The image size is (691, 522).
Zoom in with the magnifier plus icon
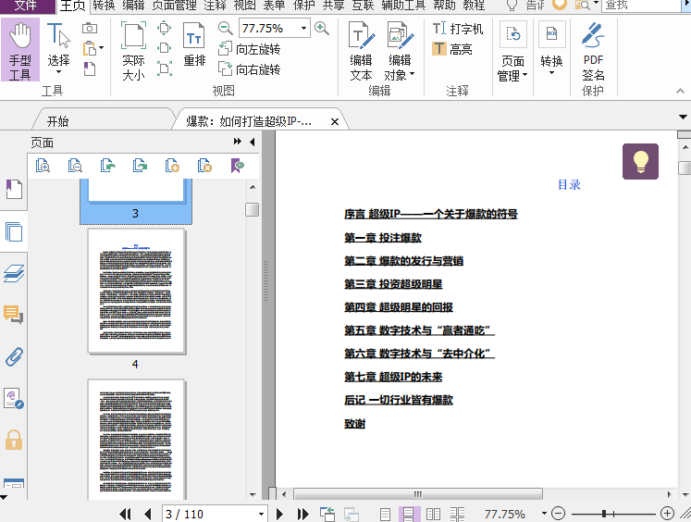[x=322, y=29]
